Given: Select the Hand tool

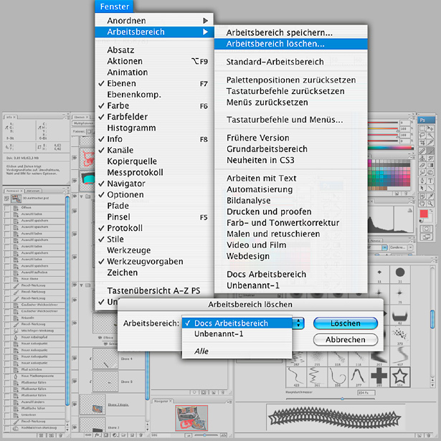Looking at the screenshot, I should click(422, 203).
